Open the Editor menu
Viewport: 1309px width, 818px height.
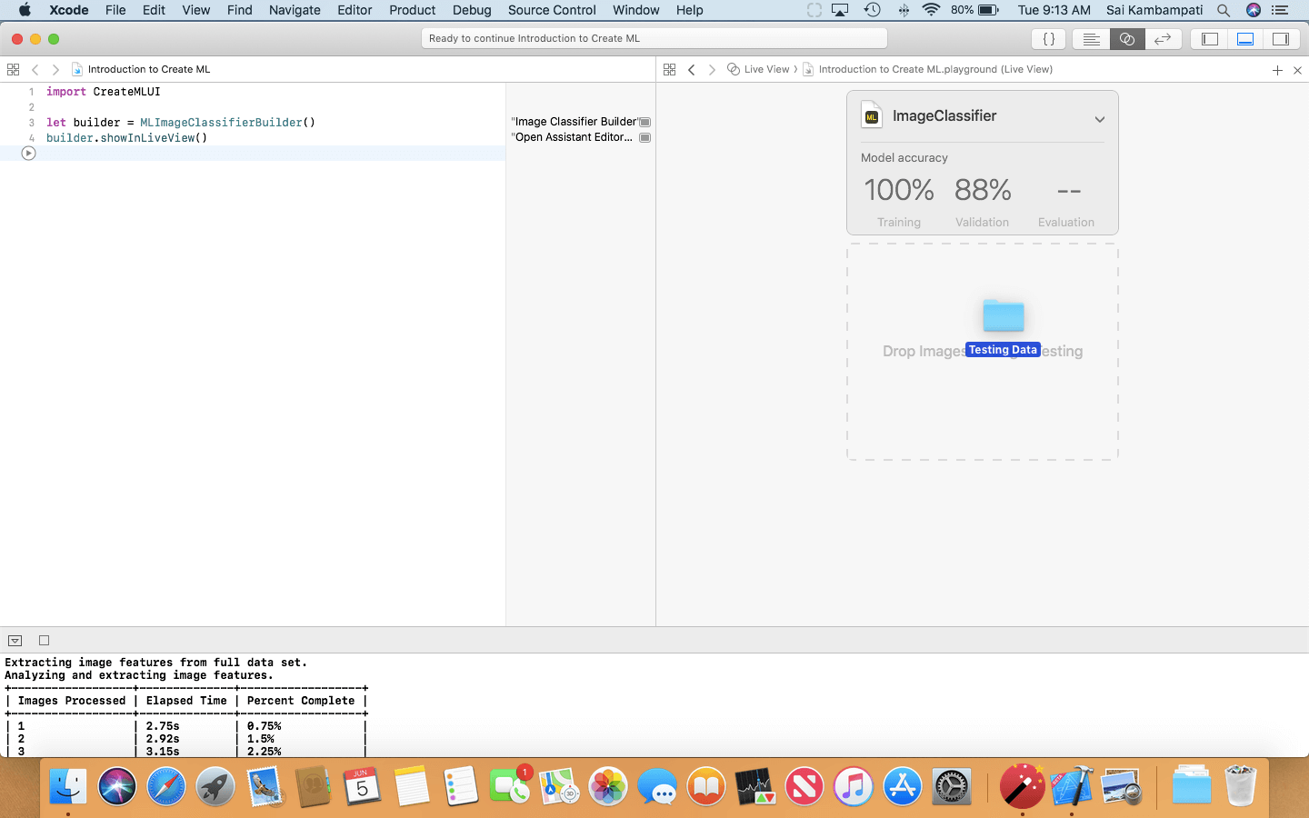(x=354, y=10)
